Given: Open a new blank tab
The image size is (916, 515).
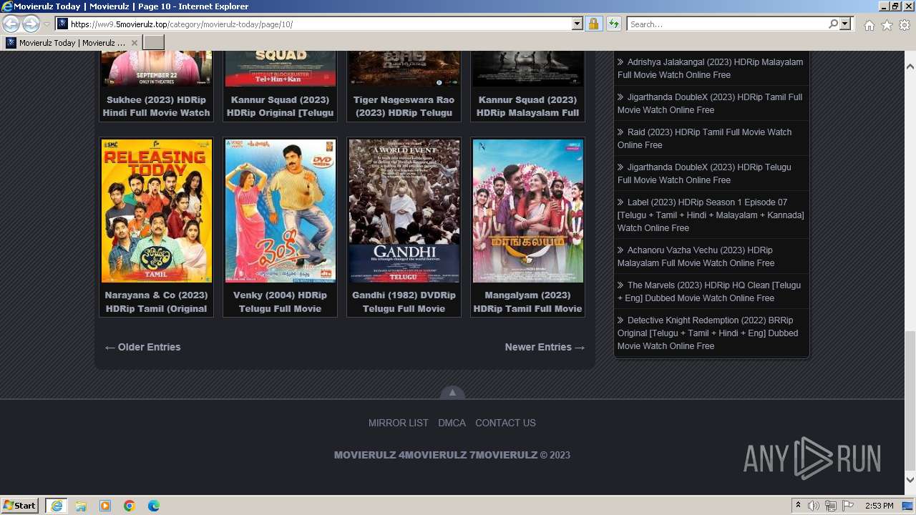Looking at the screenshot, I should click(153, 43).
